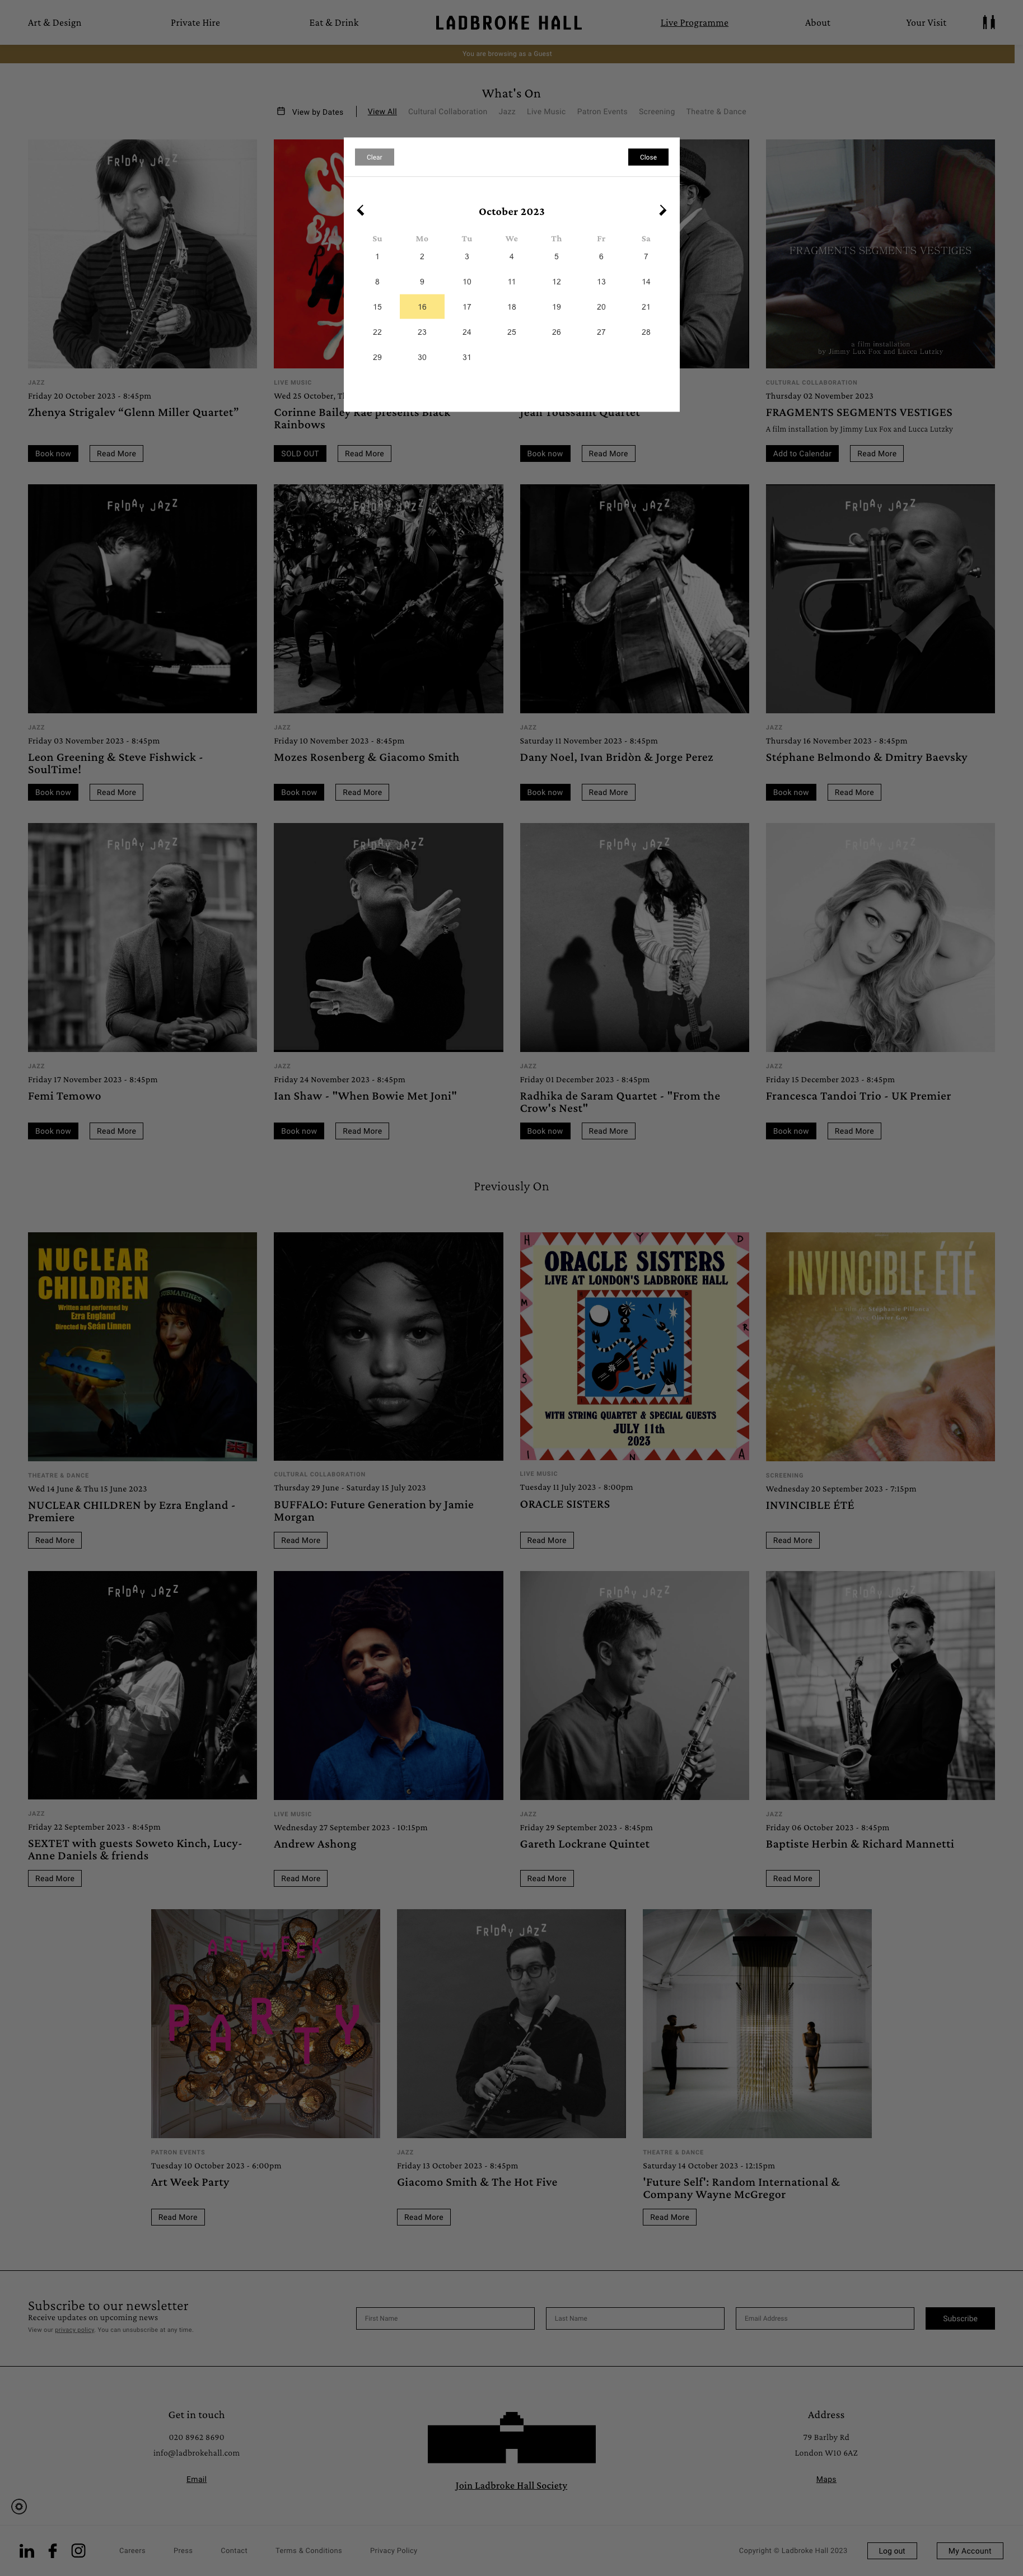Open Instagram icon in footer
This screenshot has height=2576, width=1023.
pyautogui.click(x=79, y=2550)
